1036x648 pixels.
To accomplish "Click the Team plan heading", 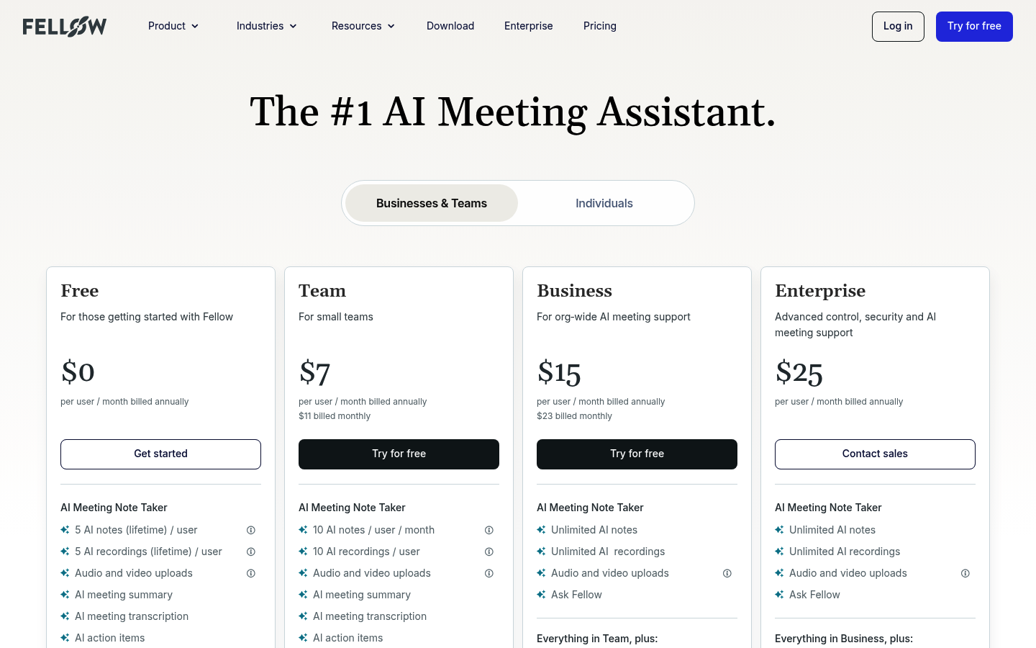I will (322, 291).
